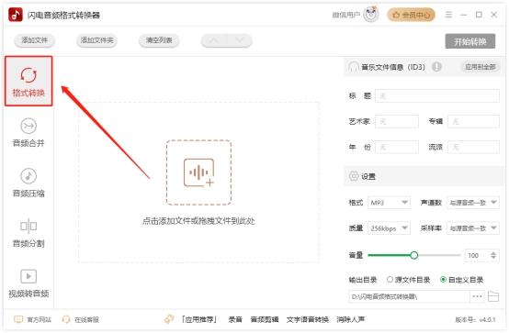This screenshot has height=333, width=509.
Task: Open the 采样率 dropdown
Action: tap(473, 228)
